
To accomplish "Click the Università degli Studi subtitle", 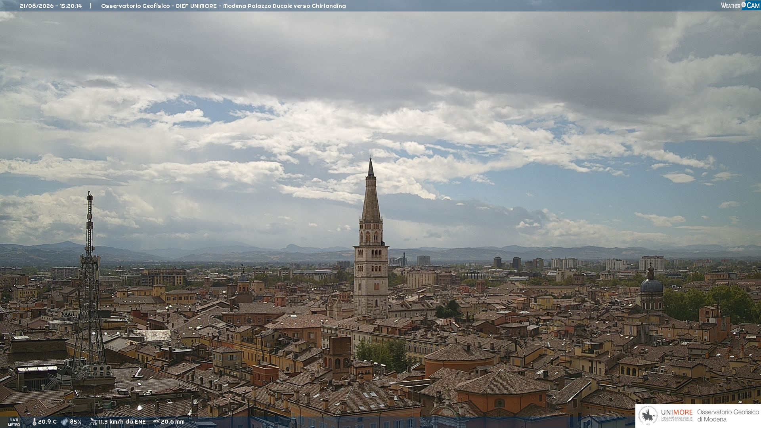I will tap(677, 418).
